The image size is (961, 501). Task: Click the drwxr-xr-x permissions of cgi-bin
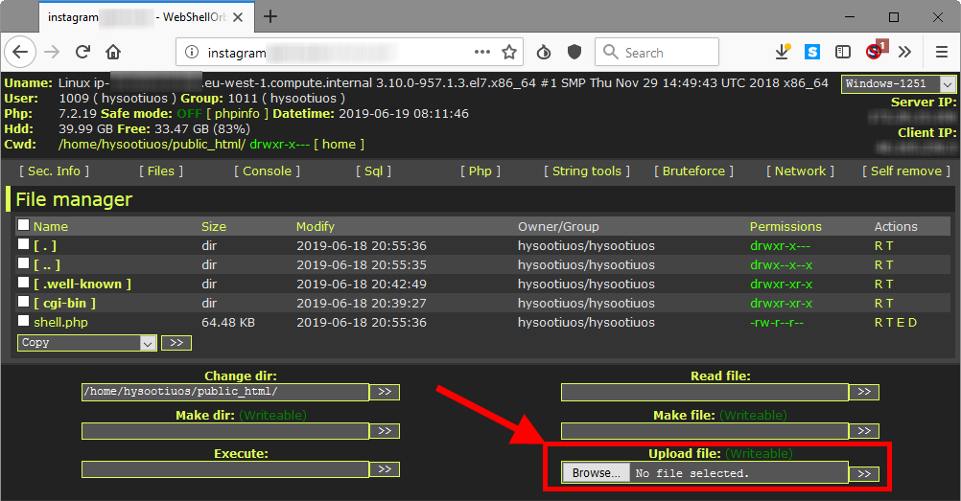(x=781, y=303)
